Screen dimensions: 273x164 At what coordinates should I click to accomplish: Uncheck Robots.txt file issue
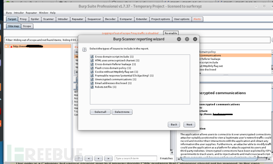click(x=92, y=87)
